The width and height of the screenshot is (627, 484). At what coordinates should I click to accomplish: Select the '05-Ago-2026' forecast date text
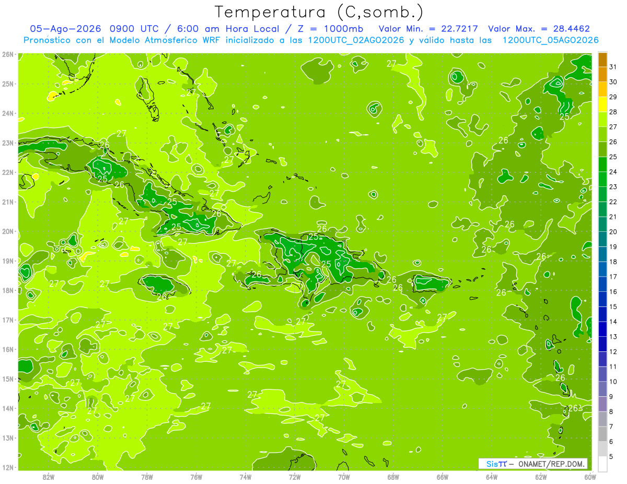click(x=65, y=29)
